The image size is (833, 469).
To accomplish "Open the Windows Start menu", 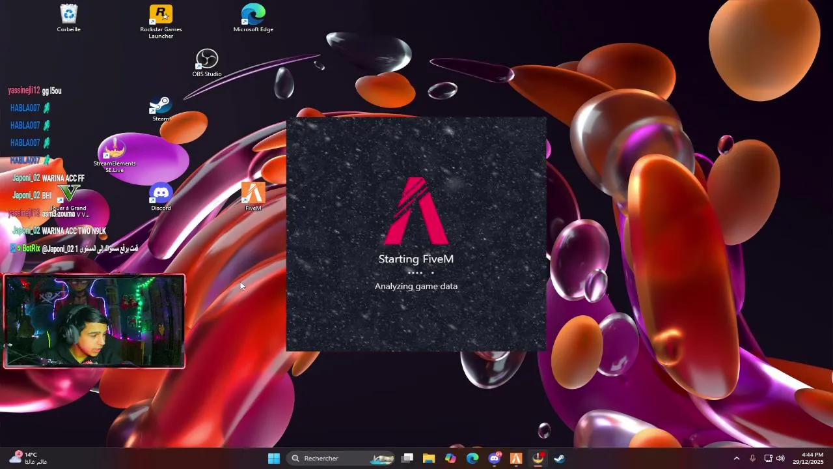I will 274,459.
